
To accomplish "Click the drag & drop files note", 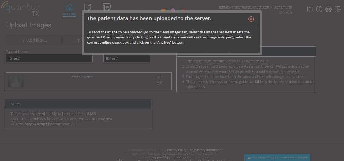I will (43, 124).
